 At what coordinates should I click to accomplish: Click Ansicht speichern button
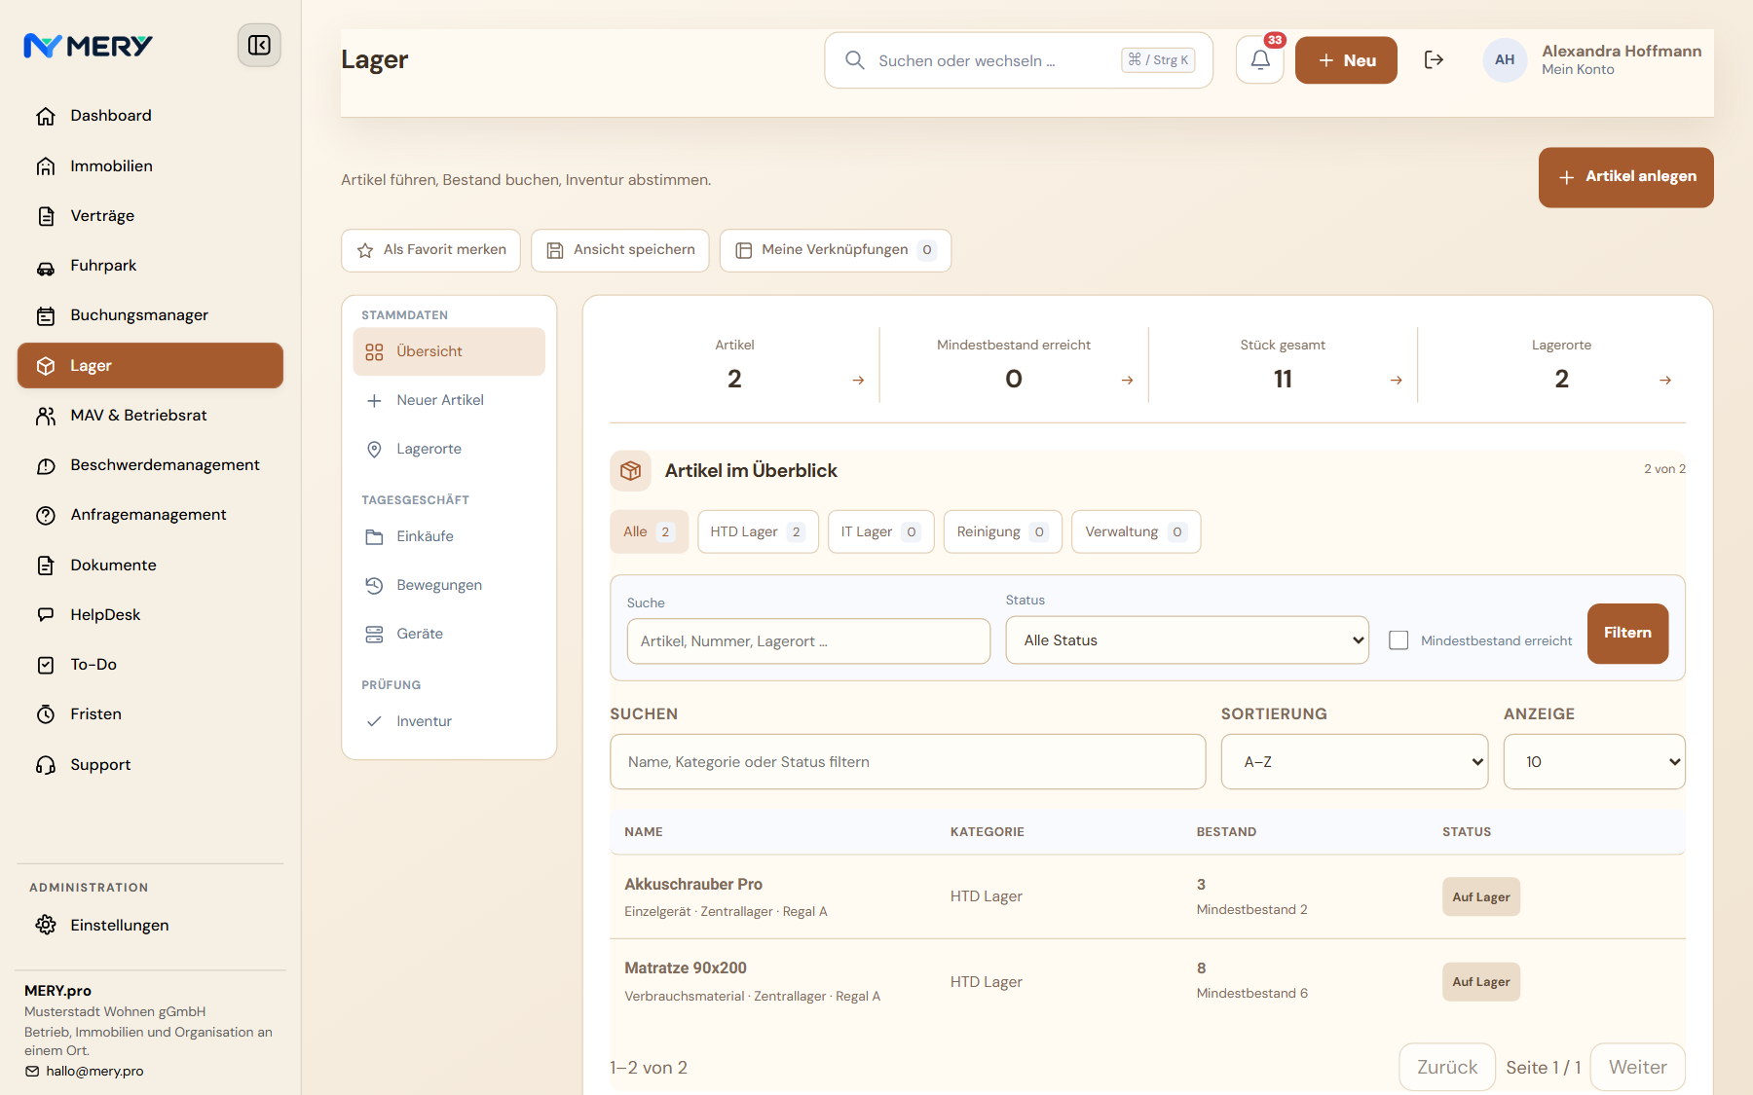[620, 250]
